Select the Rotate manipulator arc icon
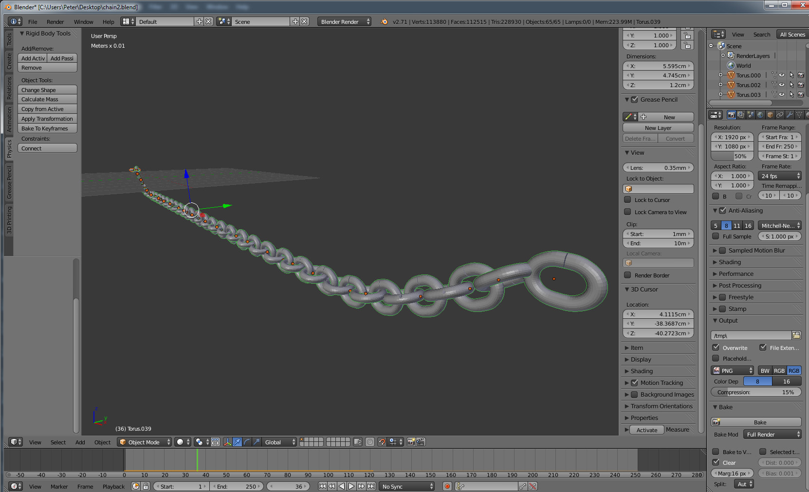Image resolution: width=809 pixels, height=492 pixels. point(247,442)
